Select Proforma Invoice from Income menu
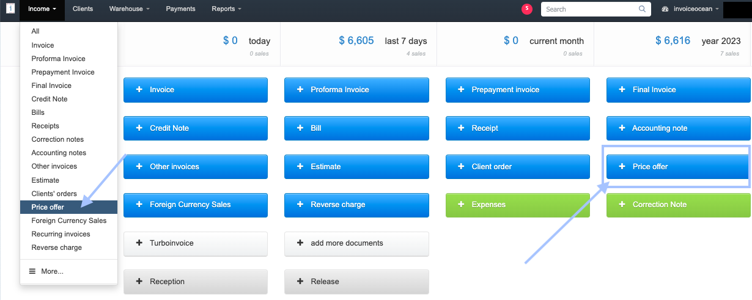The width and height of the screenshot is (752, 300). click(x=58, y=59)
